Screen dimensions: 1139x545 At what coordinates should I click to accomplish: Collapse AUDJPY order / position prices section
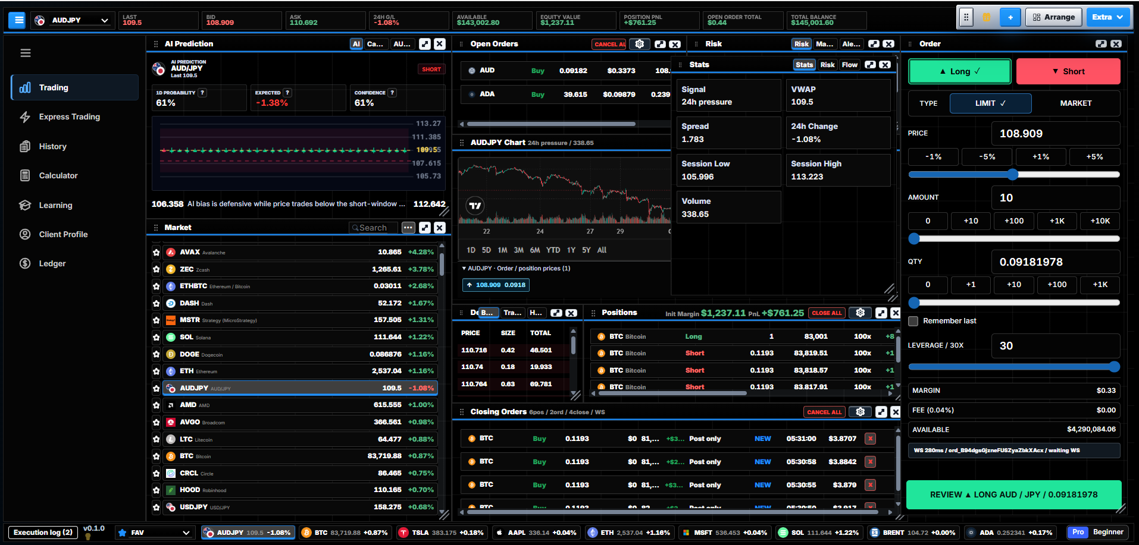[x=516, y=269]
